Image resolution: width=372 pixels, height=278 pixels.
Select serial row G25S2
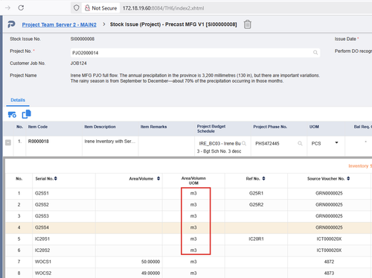188,205
